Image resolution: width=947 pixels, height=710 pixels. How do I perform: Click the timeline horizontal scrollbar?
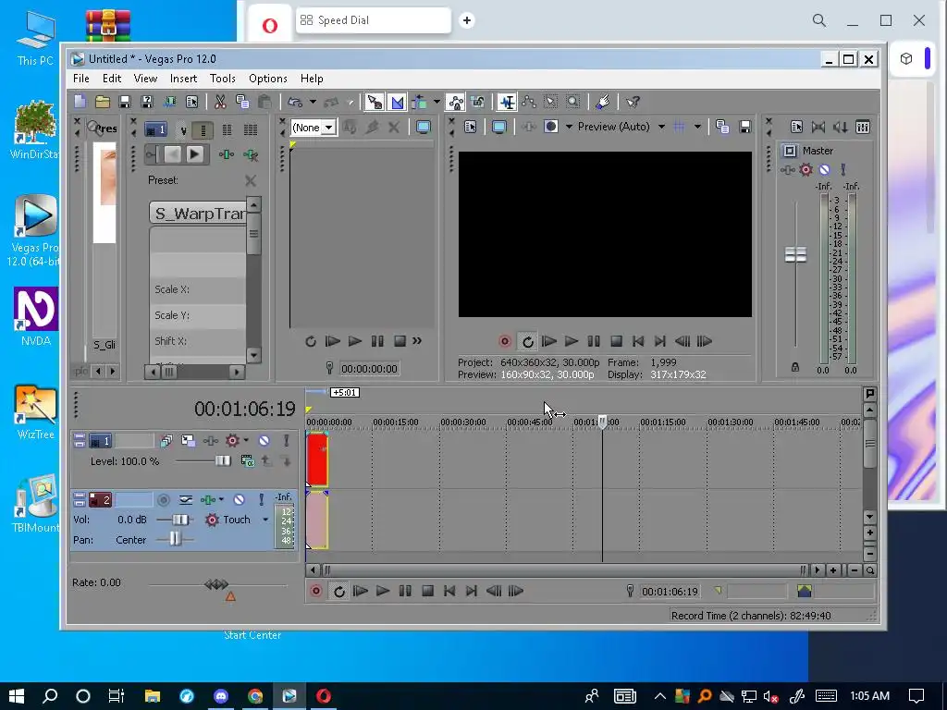(x=564, y=569)
